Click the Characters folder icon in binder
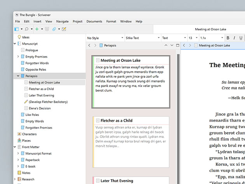The image size is (245, 184). pos(19,134)
